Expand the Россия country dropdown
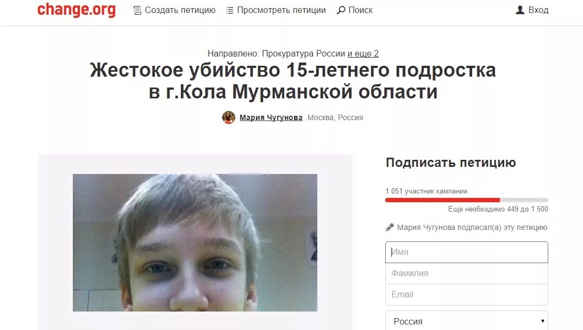 [x=467, y=321]
